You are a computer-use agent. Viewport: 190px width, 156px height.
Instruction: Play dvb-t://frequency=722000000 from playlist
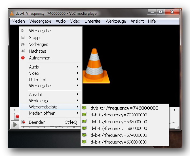pos(125,115)
